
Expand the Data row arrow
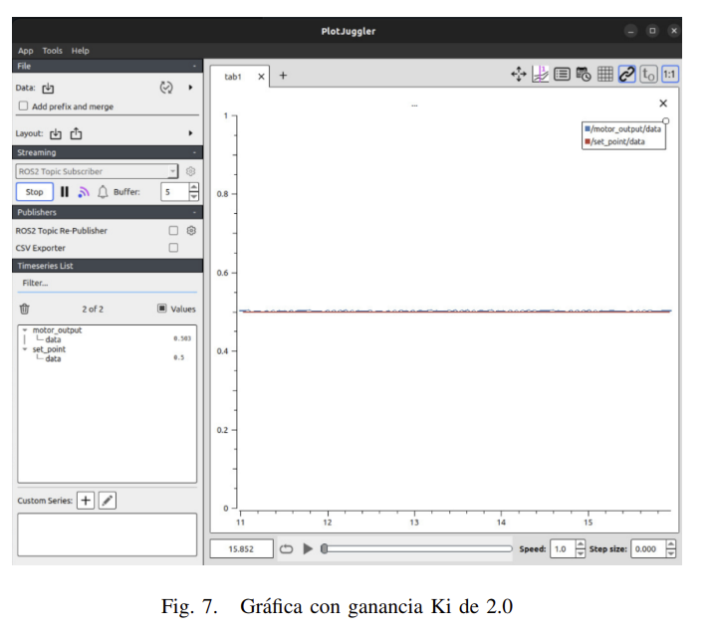tap(190, 87)
